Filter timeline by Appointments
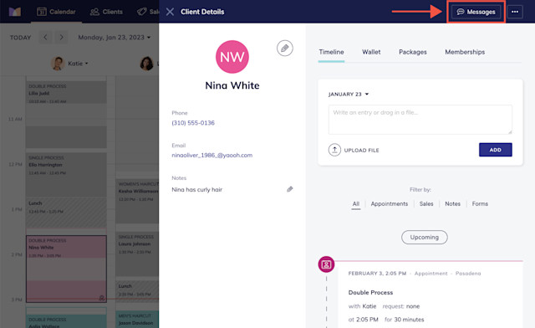The height and width of the screenshot is (328, 535). [x=390, y=203]
